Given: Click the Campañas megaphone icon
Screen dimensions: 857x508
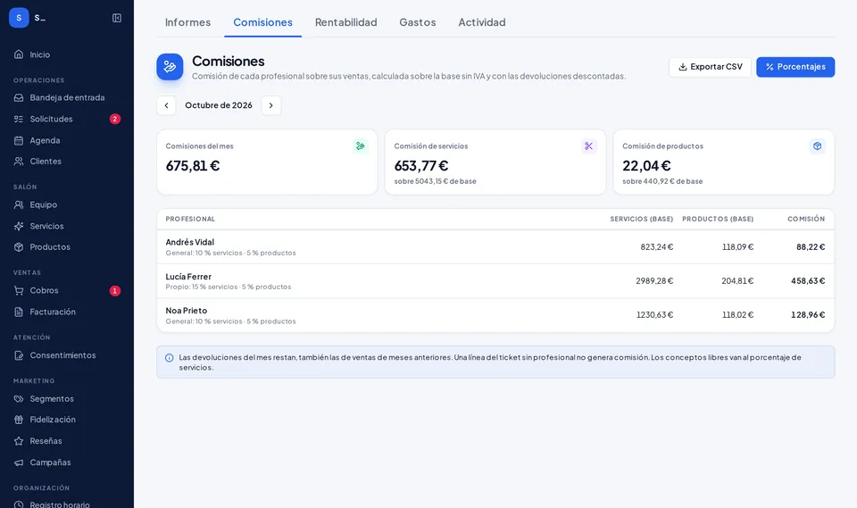Looking at the screenshot, I should tap(19, 462).
